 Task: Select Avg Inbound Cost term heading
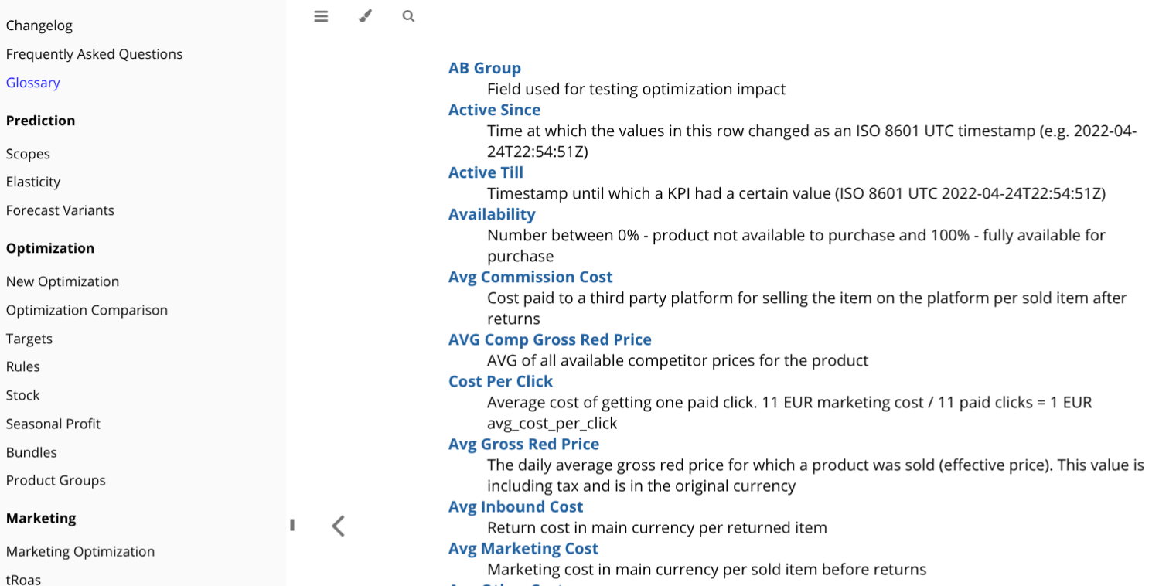[516, 506]
